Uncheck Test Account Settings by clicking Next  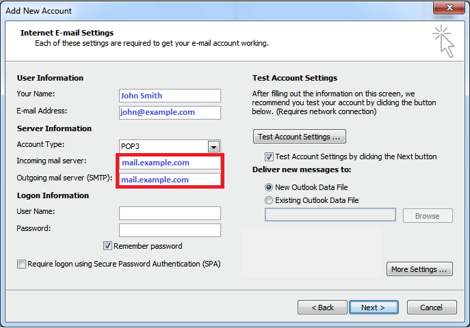269,156
